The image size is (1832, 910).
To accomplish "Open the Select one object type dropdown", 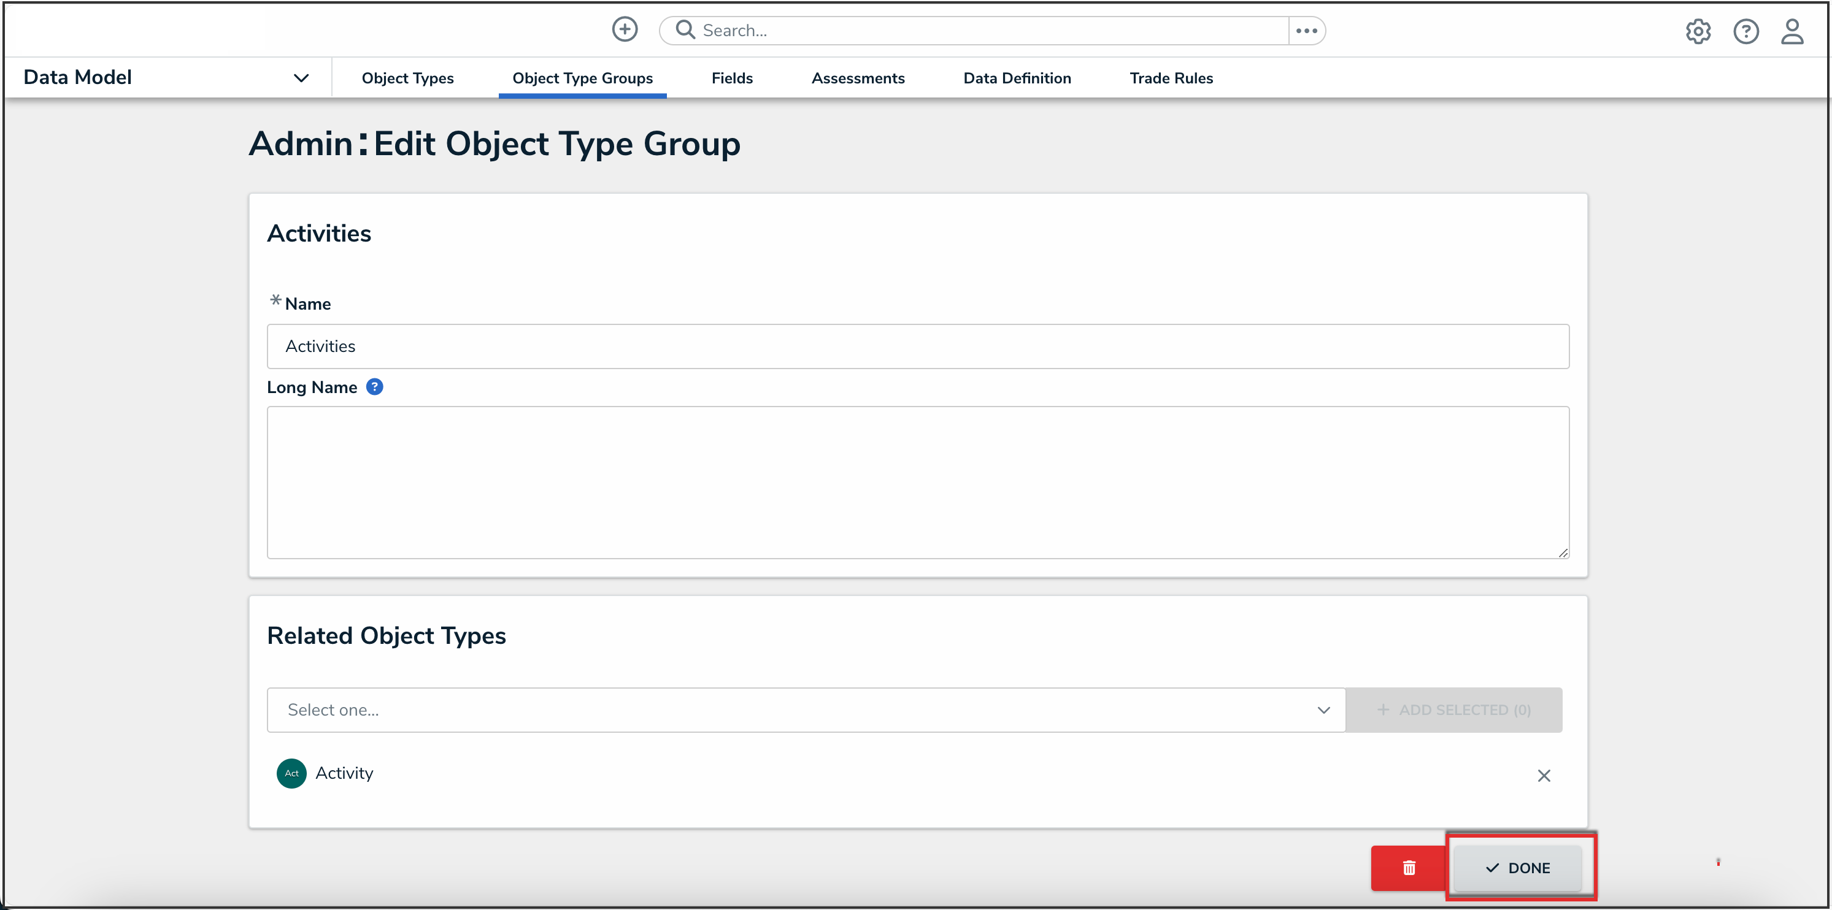I will 805,709.
